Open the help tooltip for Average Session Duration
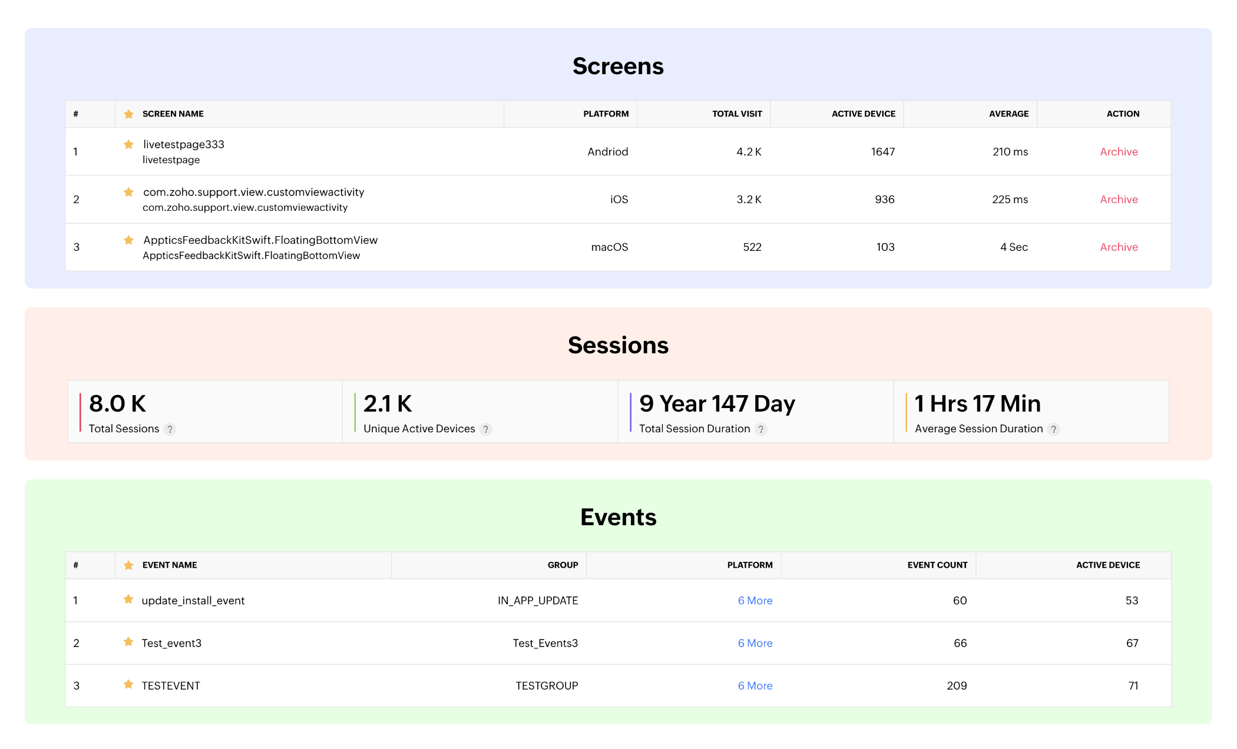Image resolution: width=1237 pixels, height=749 pixels. coord(1054,429)
